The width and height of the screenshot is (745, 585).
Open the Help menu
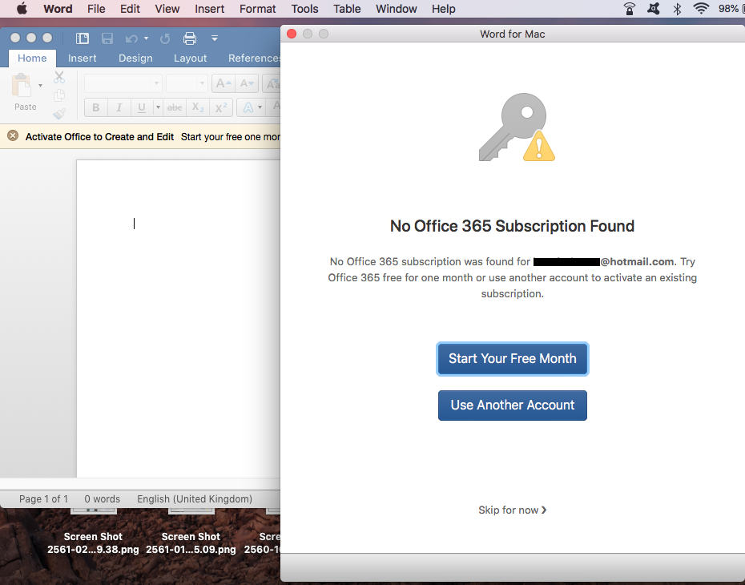tap(443, 9)
